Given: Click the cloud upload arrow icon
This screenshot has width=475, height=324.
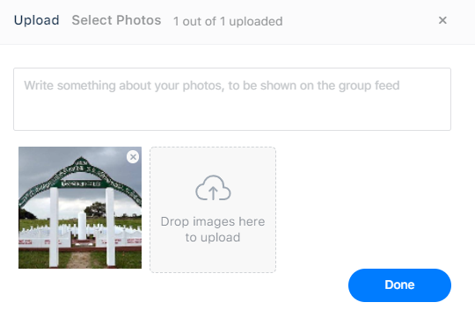Looking at the screenshot, I should pyautogui.click(x=213, y=188).
